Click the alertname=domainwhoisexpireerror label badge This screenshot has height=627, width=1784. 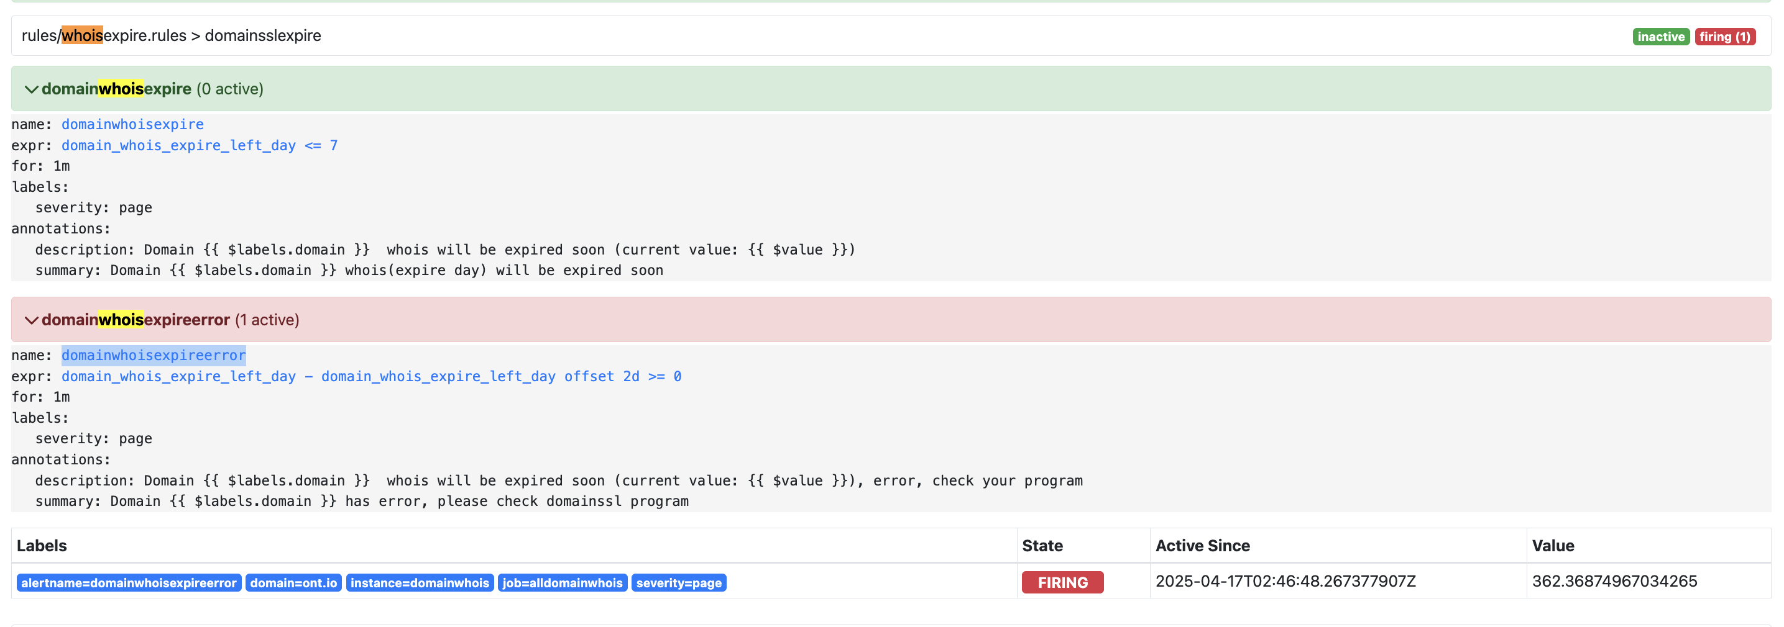(129, 583)
